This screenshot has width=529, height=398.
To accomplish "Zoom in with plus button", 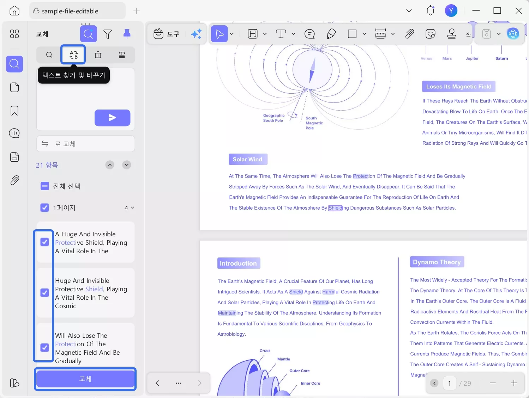I will tap(514, 383).
